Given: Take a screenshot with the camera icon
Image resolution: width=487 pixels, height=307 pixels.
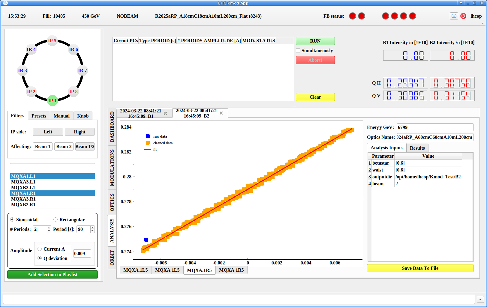Looking at the screenshot, I should pos(454,16).
